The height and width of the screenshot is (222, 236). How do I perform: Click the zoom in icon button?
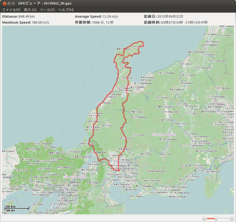(x=232, y=218)
